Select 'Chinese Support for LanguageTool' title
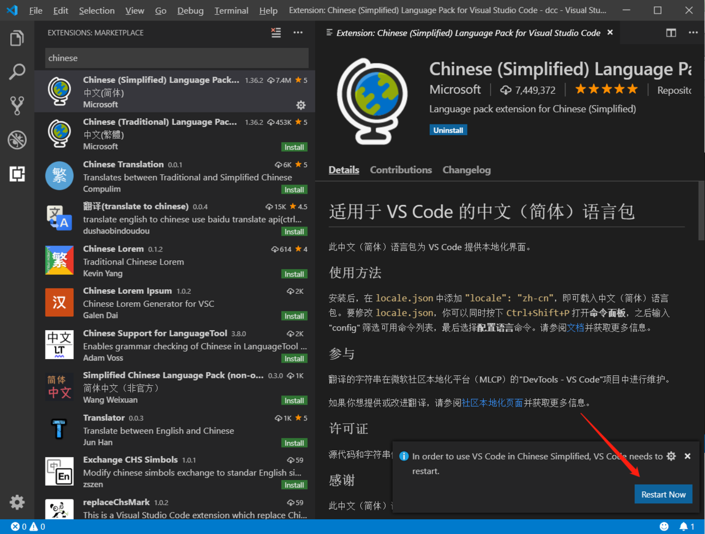 (x=155, y=333)
